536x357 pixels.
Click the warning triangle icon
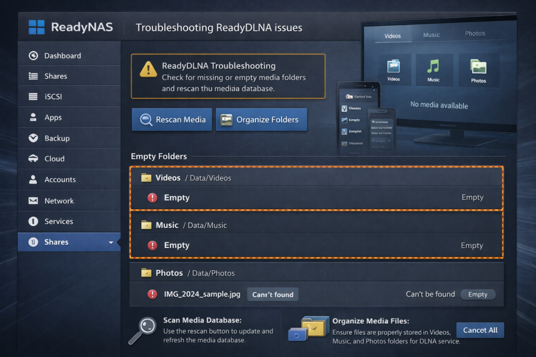pyautogui.click(x=148, y=69)
